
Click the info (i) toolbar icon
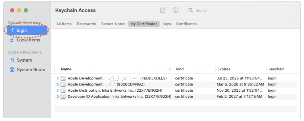[175, 10]
